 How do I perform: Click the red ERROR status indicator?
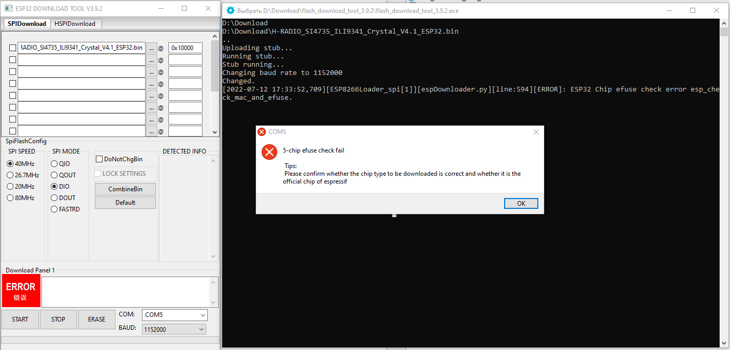21,291
